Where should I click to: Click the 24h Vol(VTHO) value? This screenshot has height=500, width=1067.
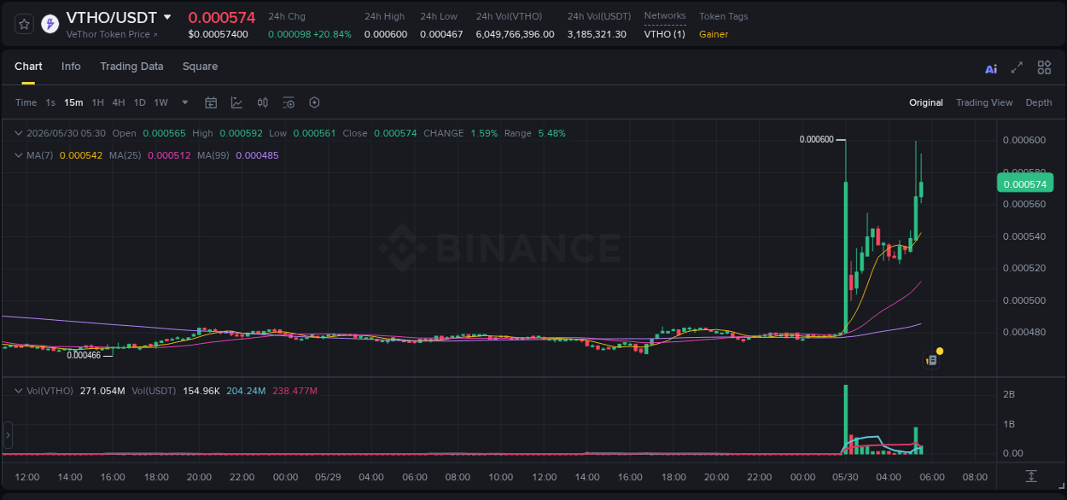coord(516,34)
